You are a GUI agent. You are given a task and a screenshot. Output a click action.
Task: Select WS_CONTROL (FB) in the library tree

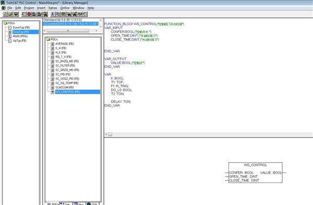tap(77, 92)
